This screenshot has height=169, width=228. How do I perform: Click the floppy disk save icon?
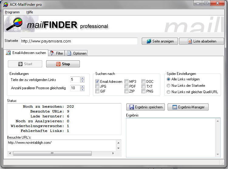click(132, 107)
